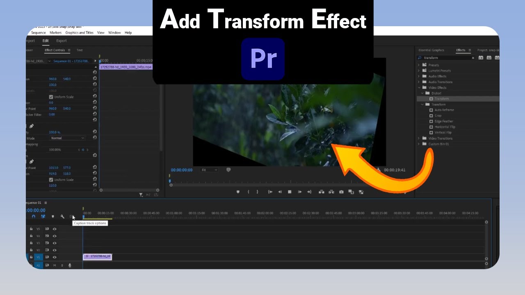Screen dimensions: 525x295
Task: Toggle Snap in the timeline
Action: coord(33,216)
